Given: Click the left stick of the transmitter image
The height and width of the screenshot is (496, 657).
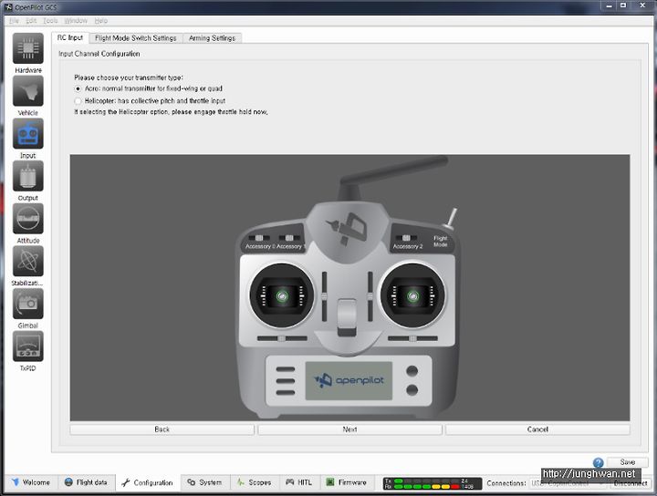Looking at the screenshot, I should pos(282,296).
